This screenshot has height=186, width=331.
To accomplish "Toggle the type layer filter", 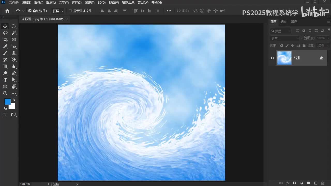I will point(310,31).
